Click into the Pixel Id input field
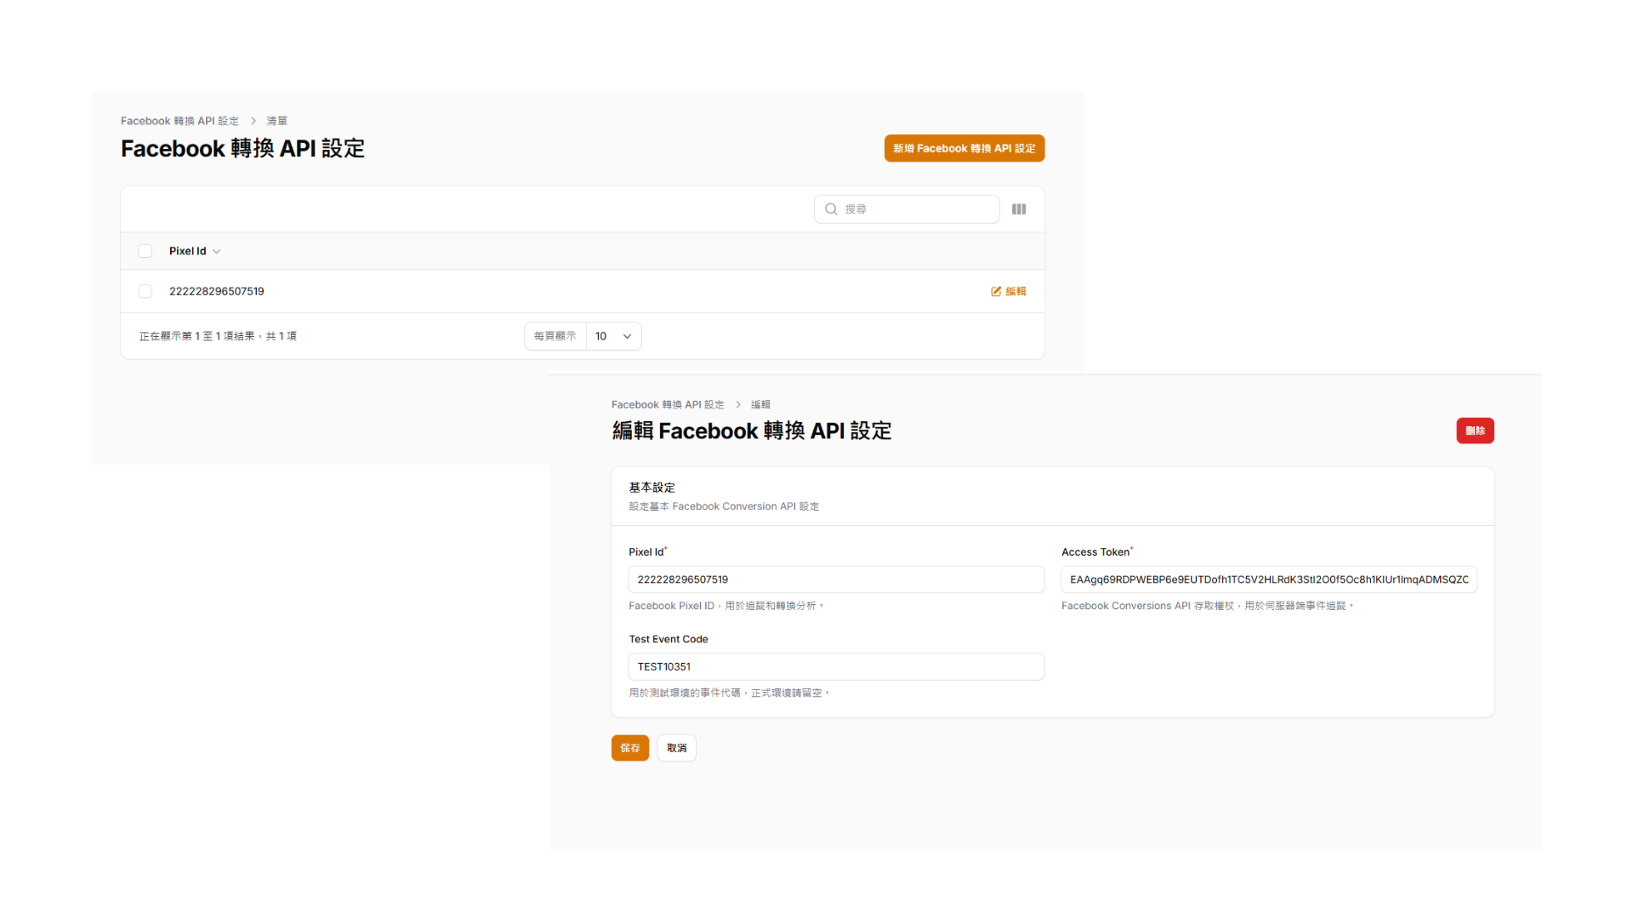 click(x=835, y=579)
